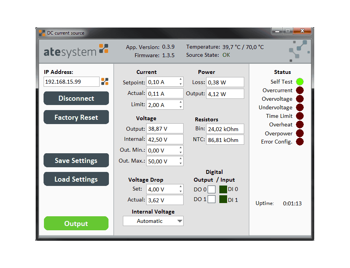
Task: Click the Bin resistor 24,02 kOhm field
Action: 225,129
